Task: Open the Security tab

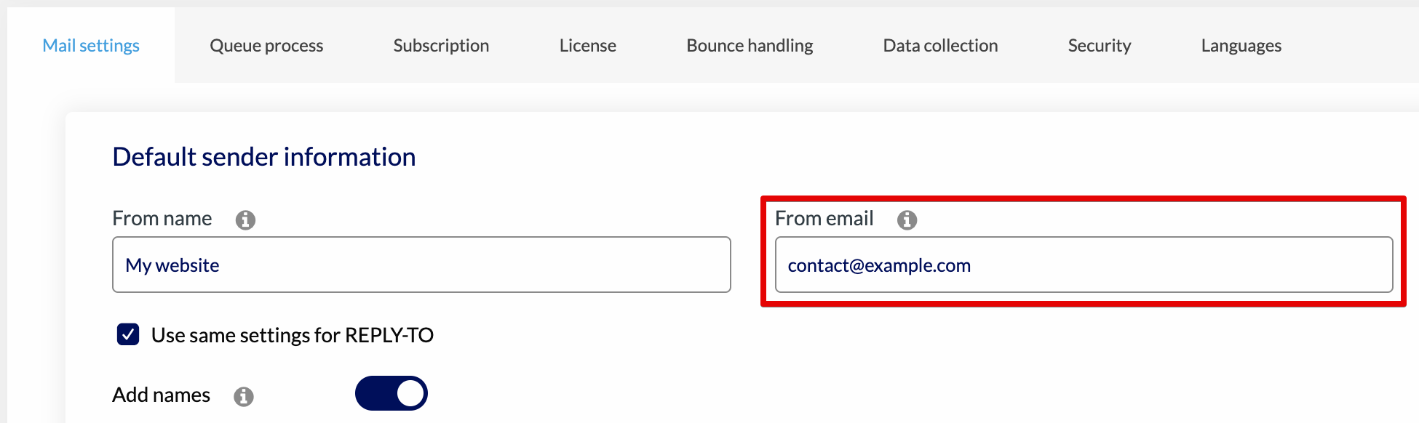Action: tap(1100, 45)
